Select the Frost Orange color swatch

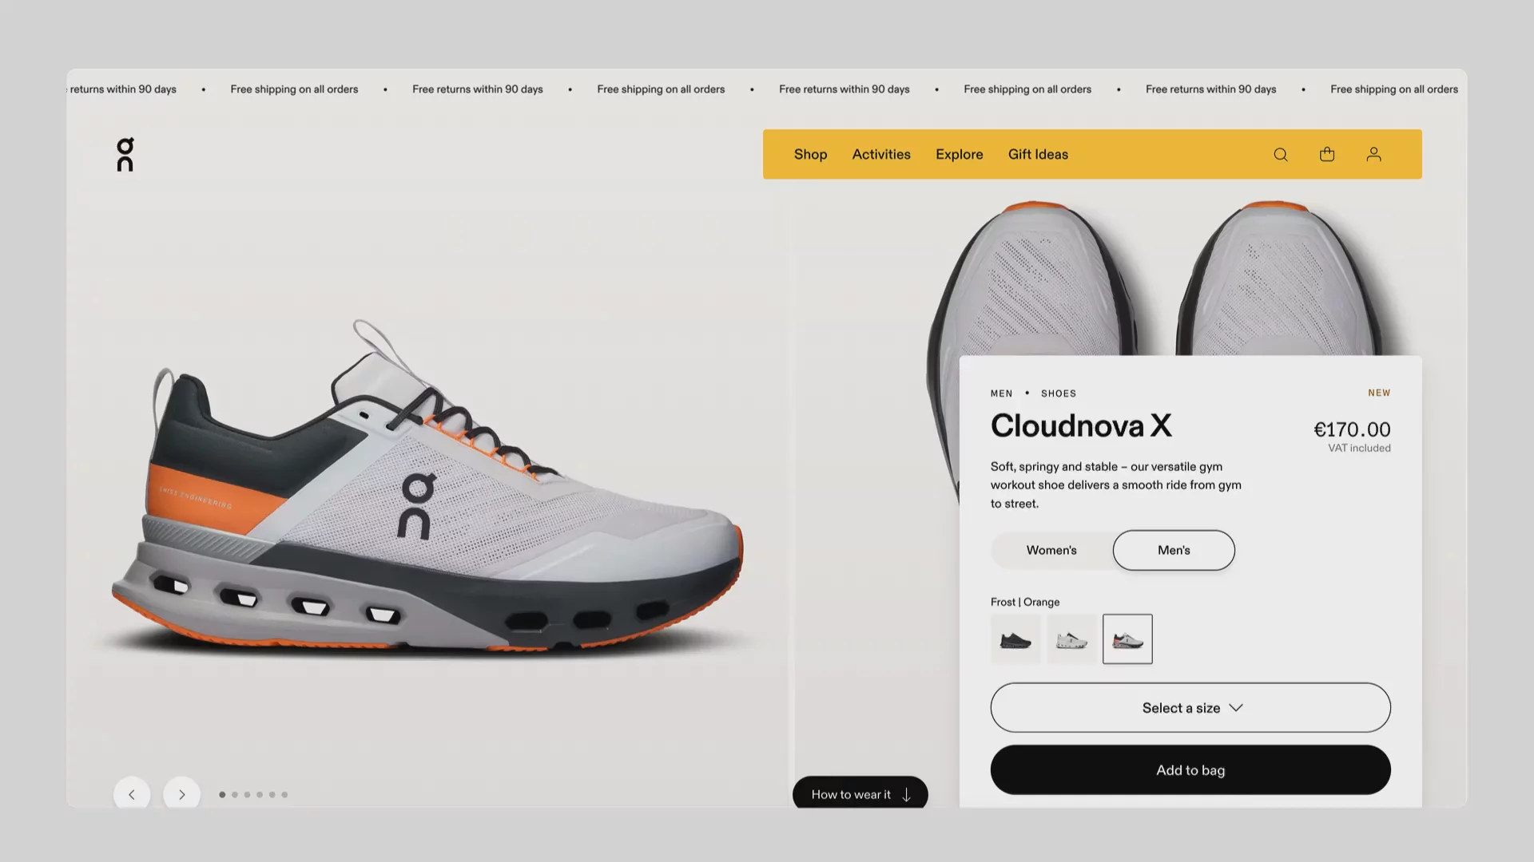1127,638
